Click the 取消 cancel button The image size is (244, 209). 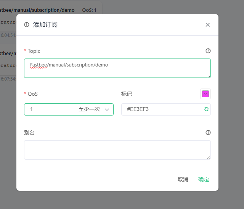pos(183,179)
